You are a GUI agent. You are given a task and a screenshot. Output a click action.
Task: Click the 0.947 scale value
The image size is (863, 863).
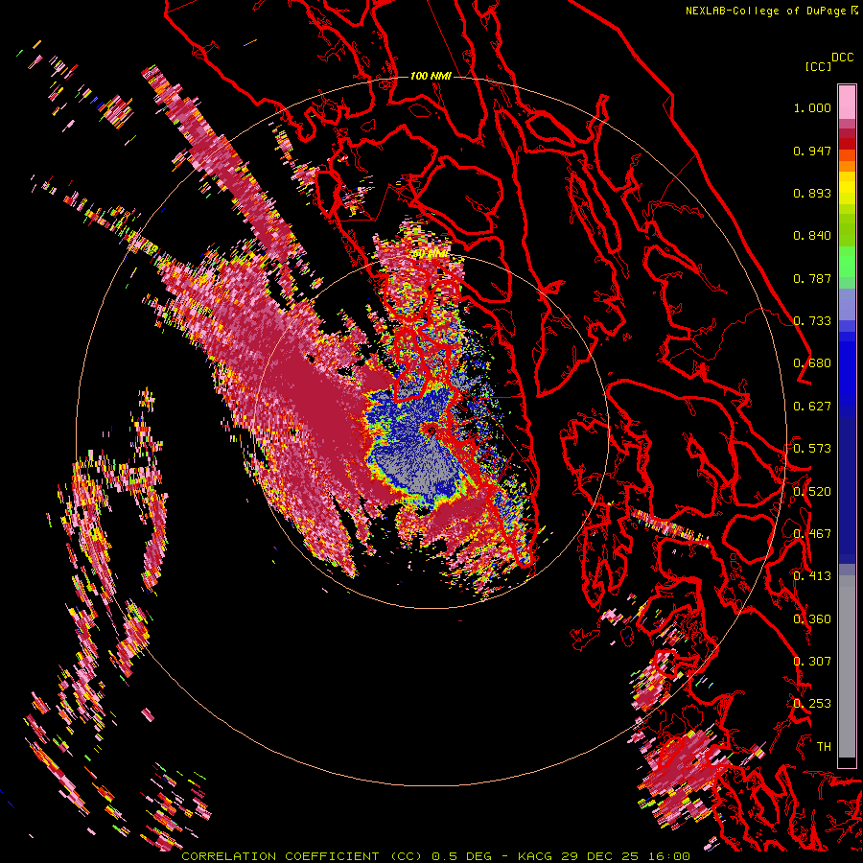[812, 151]
